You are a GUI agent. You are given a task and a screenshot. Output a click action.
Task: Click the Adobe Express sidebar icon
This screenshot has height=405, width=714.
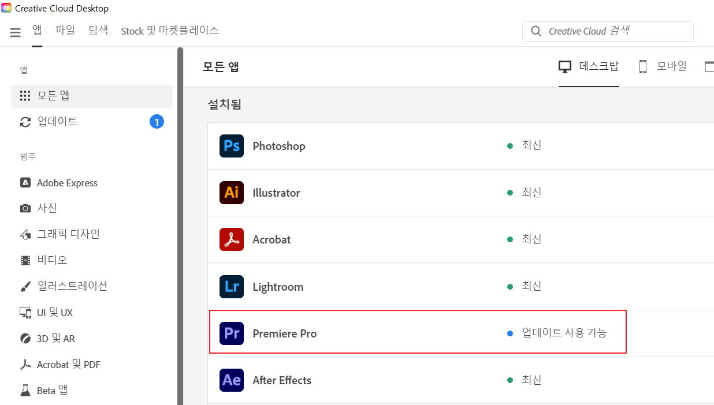click(25, 183)
